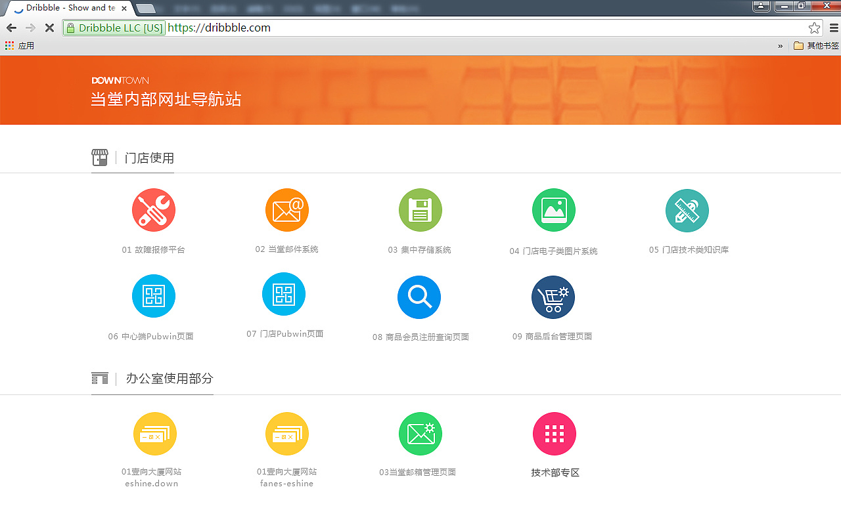Open 商品会员注册查询页面 magnifier icon
Screen dimensions: 841x525
[x=419, y=297]
